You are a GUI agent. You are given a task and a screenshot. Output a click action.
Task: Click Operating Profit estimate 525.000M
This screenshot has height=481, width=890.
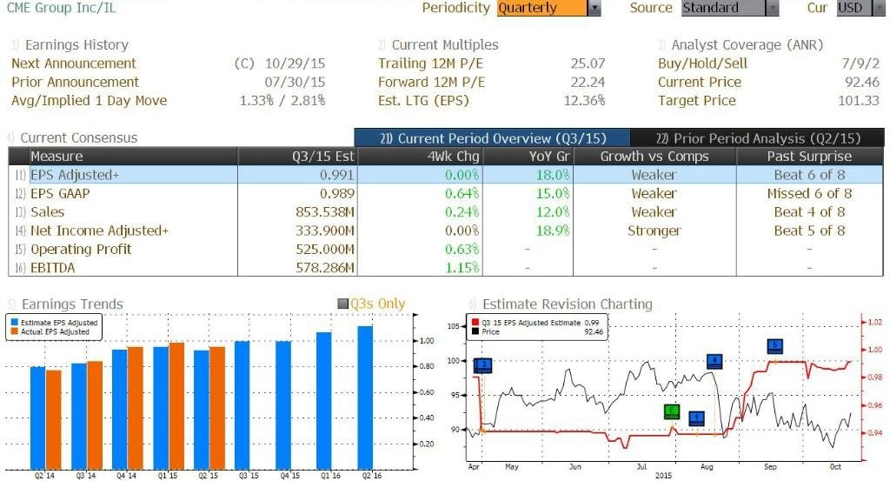click(x=325, y=249)
